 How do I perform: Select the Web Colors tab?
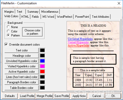(11, 16)
